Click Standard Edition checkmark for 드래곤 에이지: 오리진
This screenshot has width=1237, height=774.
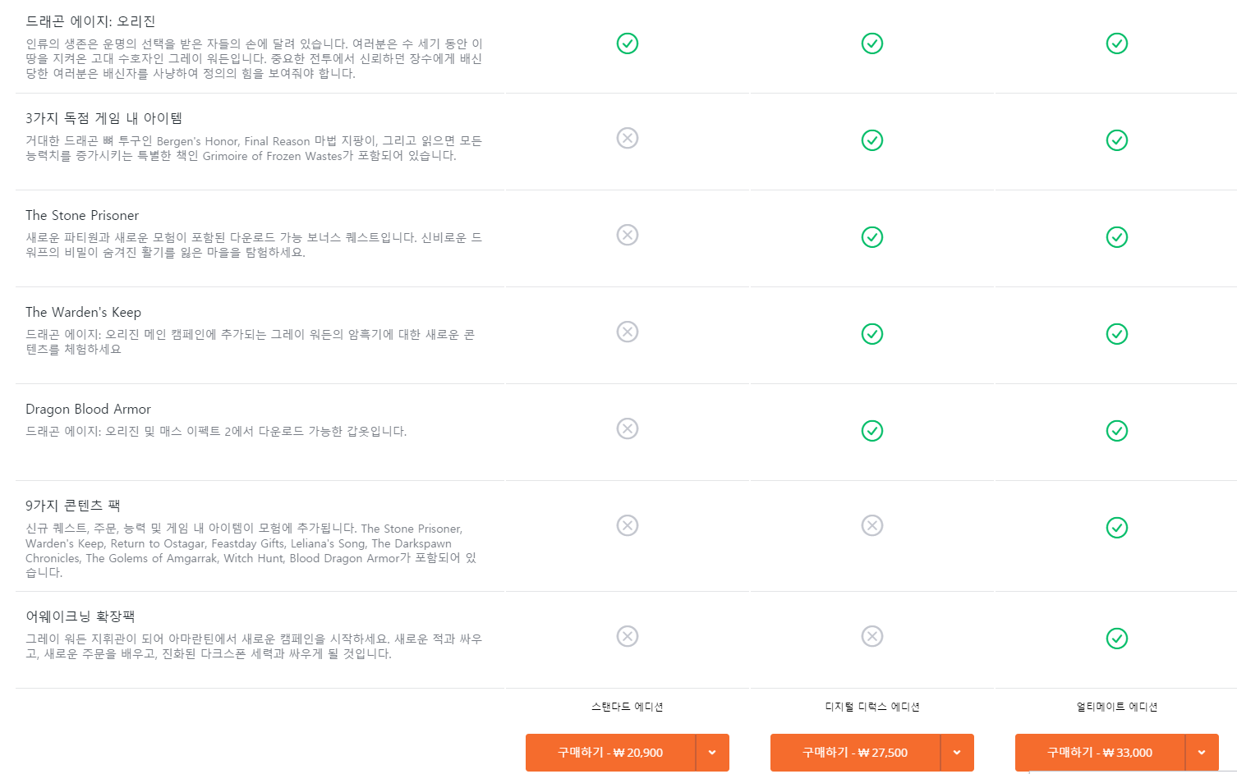[628, 44]
